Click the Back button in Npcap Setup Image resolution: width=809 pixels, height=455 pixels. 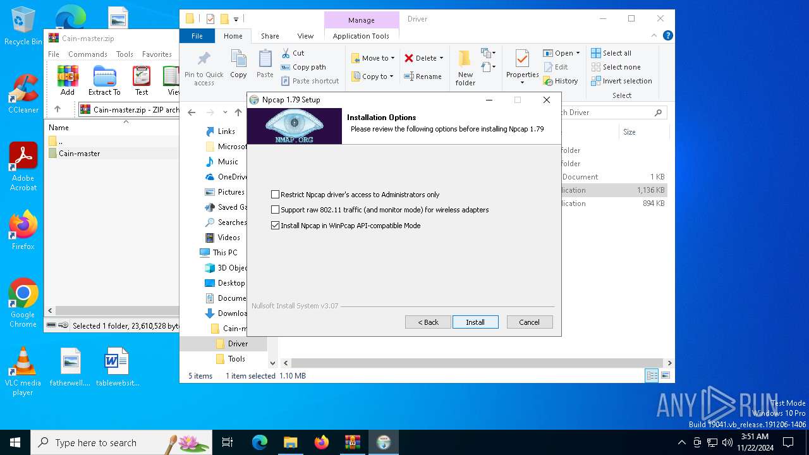(428, 322)
